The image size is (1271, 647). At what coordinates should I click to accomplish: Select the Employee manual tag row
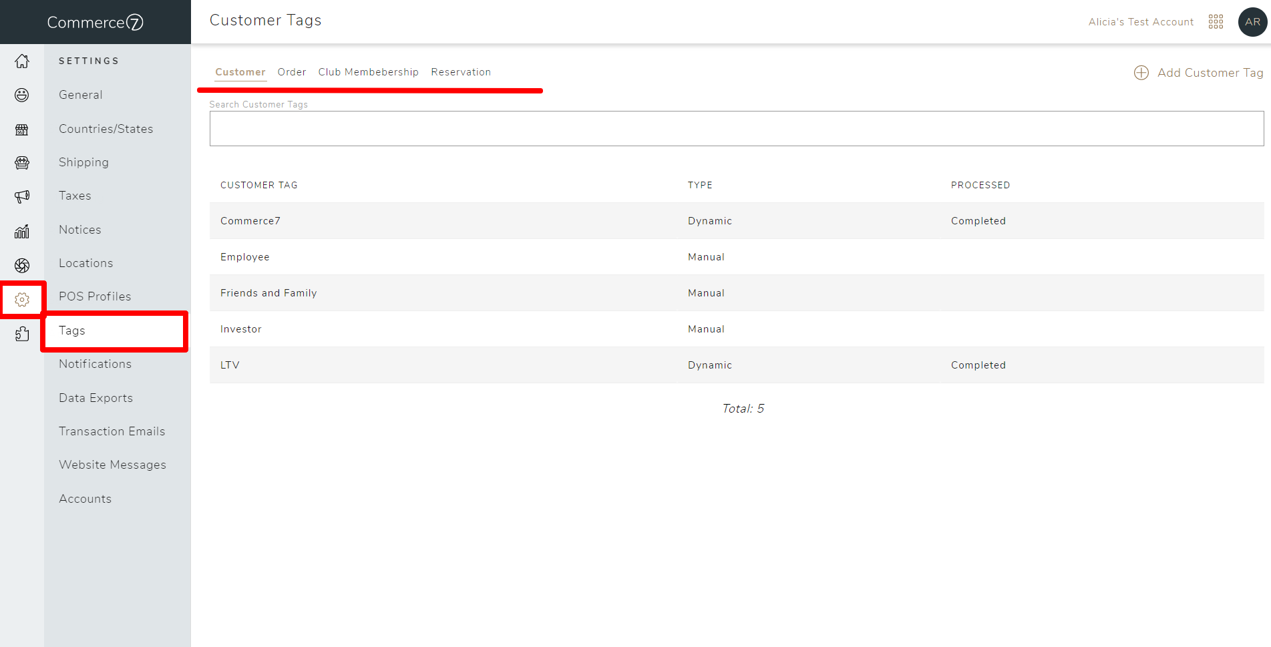(x=245, y=256)
